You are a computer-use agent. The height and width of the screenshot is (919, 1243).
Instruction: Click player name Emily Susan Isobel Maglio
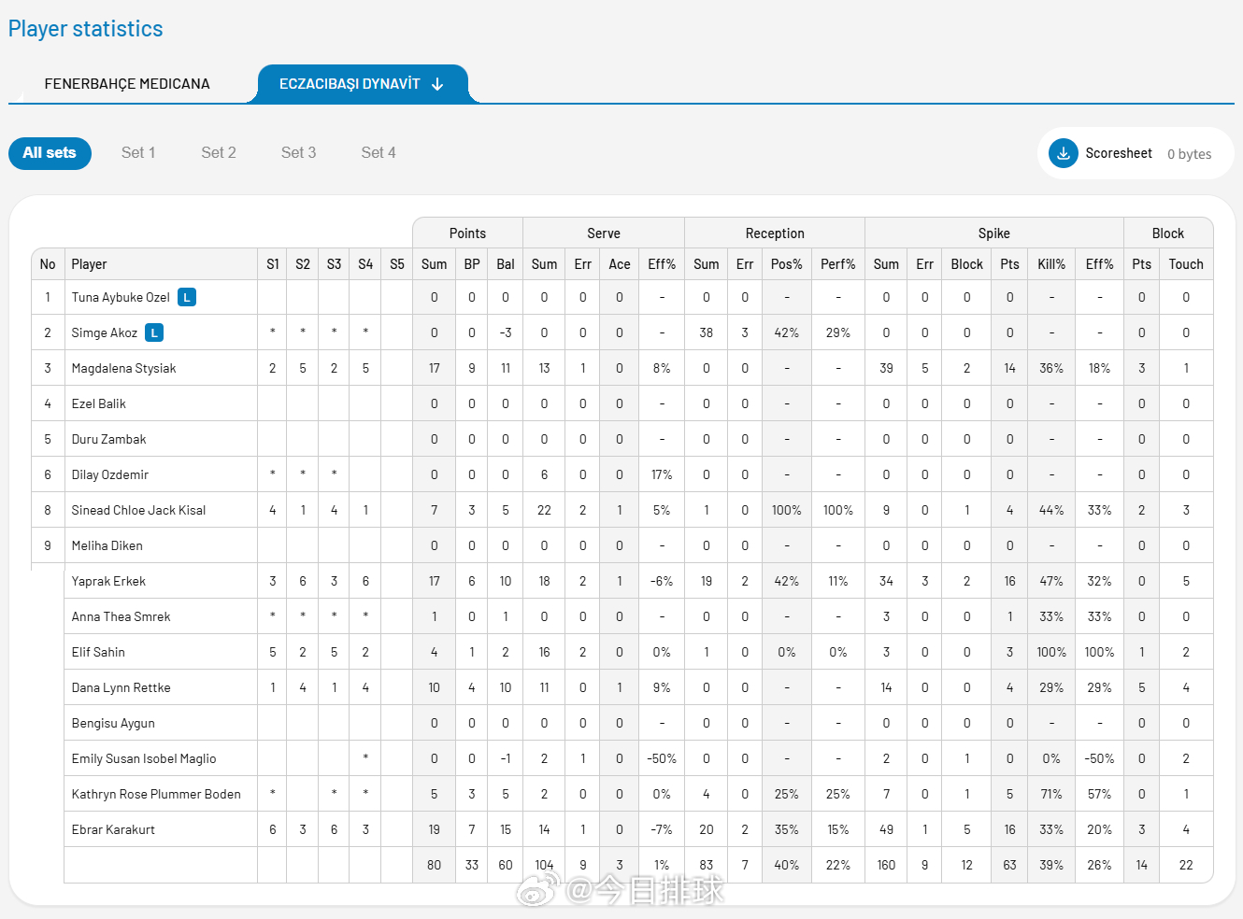[x=144, y=759]
